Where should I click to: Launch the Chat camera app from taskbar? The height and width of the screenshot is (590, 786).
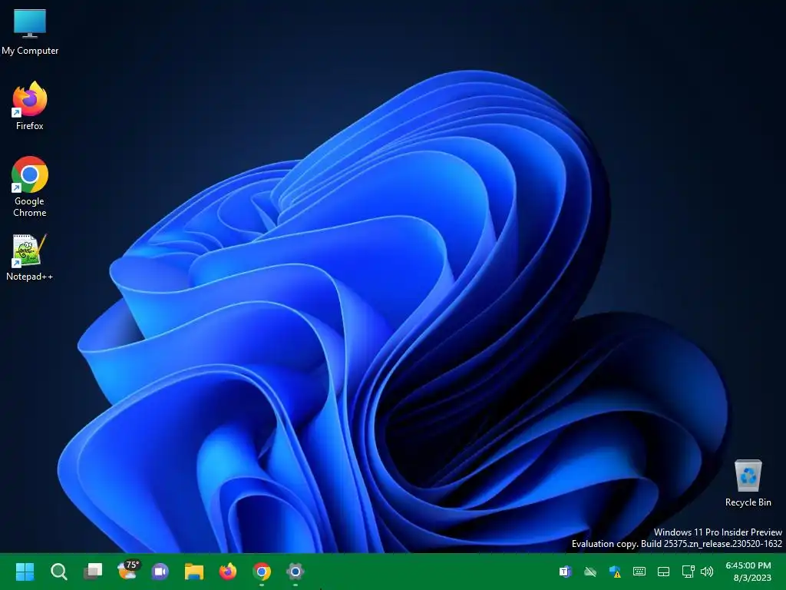coord(160,572)
